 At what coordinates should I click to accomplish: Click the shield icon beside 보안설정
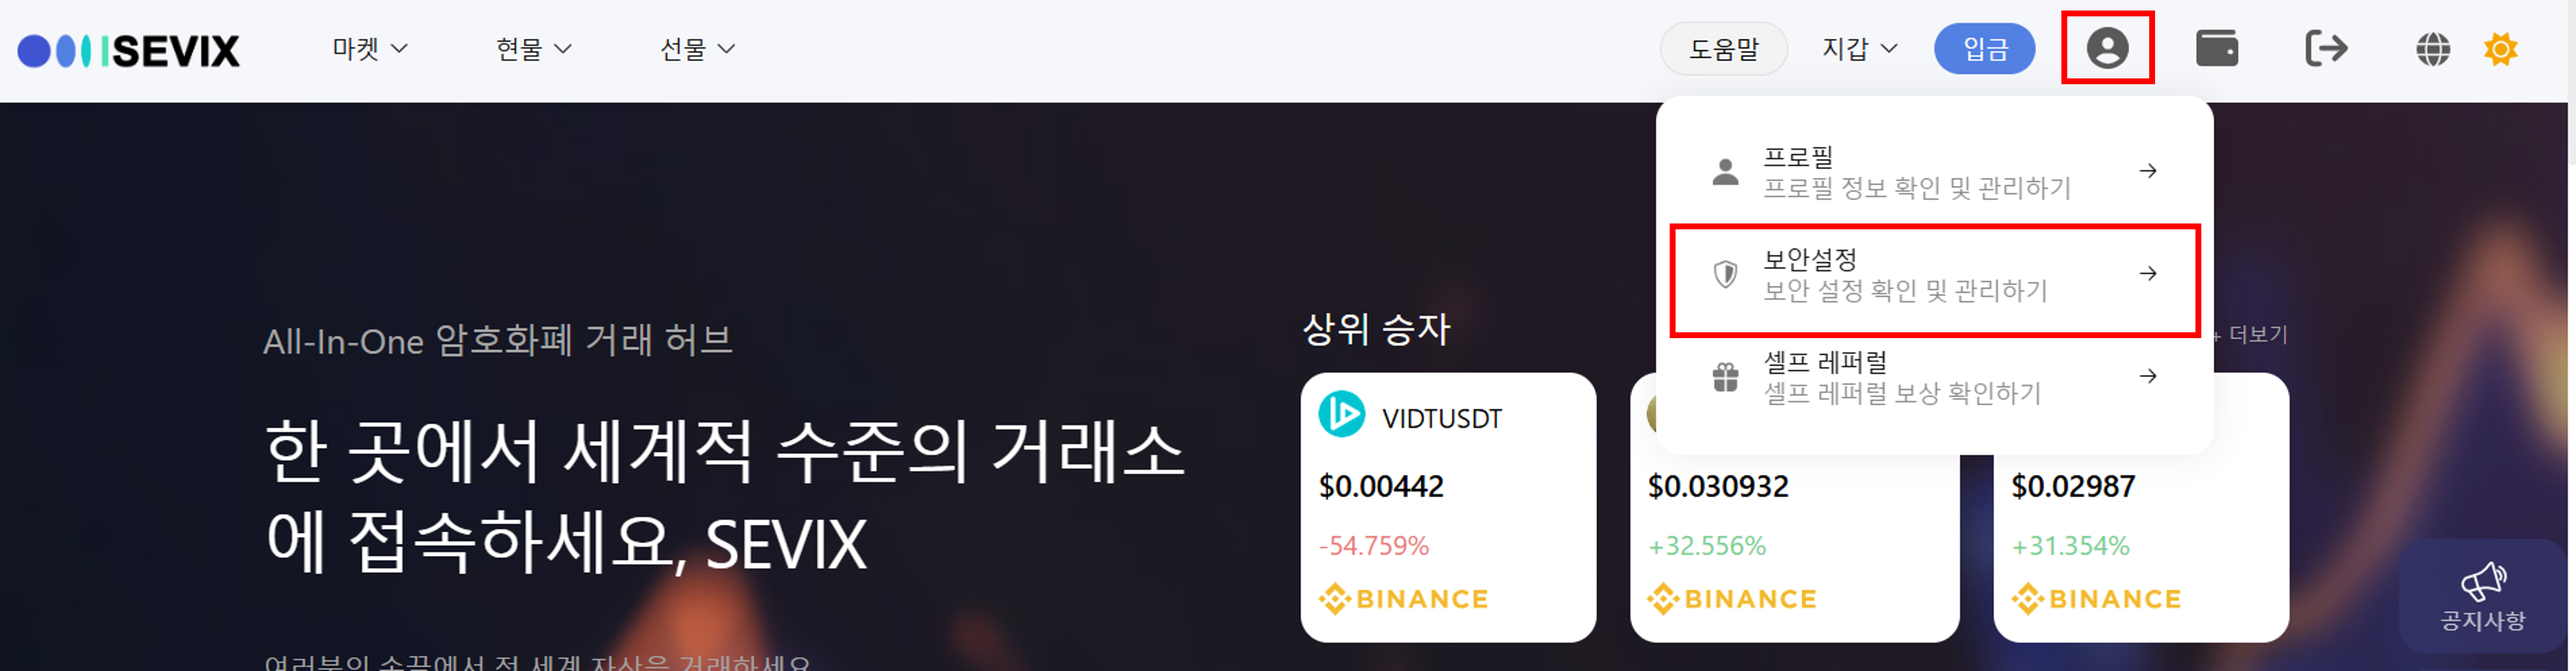(x=1725, y=274)
